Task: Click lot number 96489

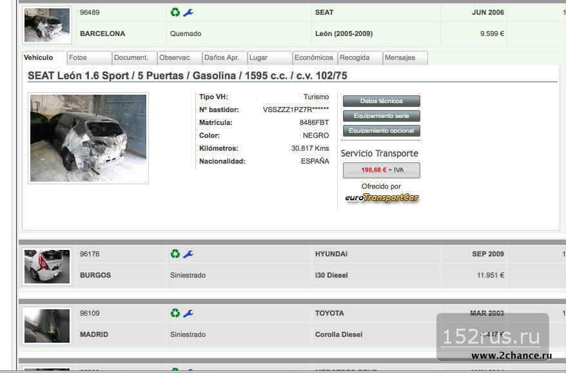Action: pyautogui.click(x=90, y=12)
